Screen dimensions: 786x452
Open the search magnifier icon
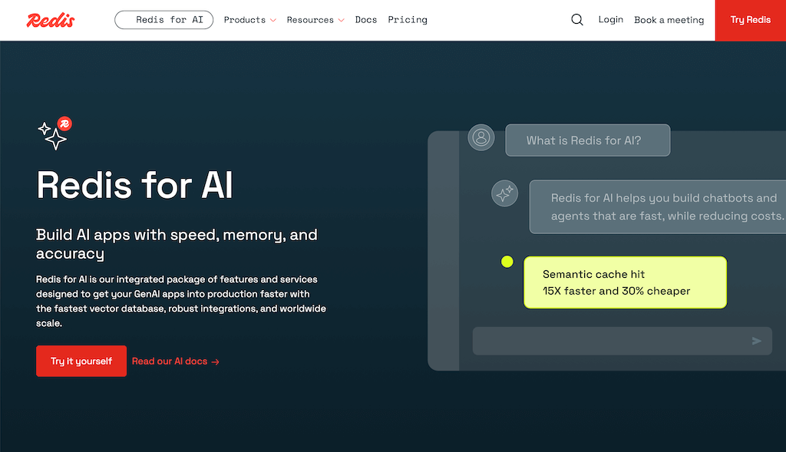pos(577,20)
